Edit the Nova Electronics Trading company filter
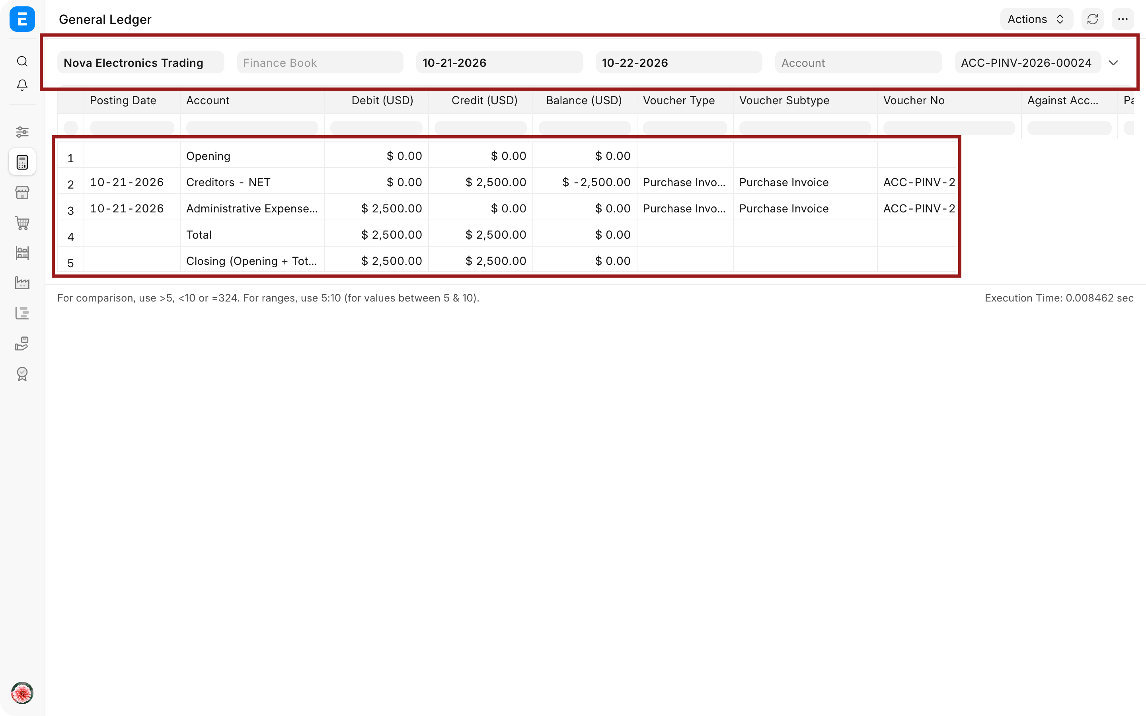 [x=140, y=62]
